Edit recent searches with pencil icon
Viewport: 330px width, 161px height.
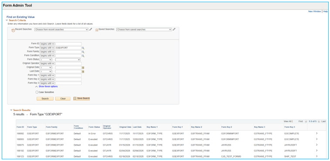[91, 30]
